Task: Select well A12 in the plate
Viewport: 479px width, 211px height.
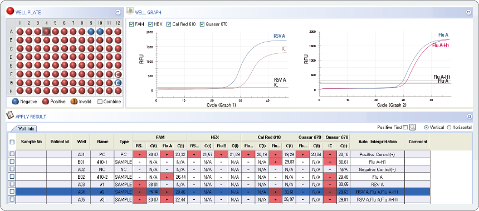Action: [x=118, y=31]
